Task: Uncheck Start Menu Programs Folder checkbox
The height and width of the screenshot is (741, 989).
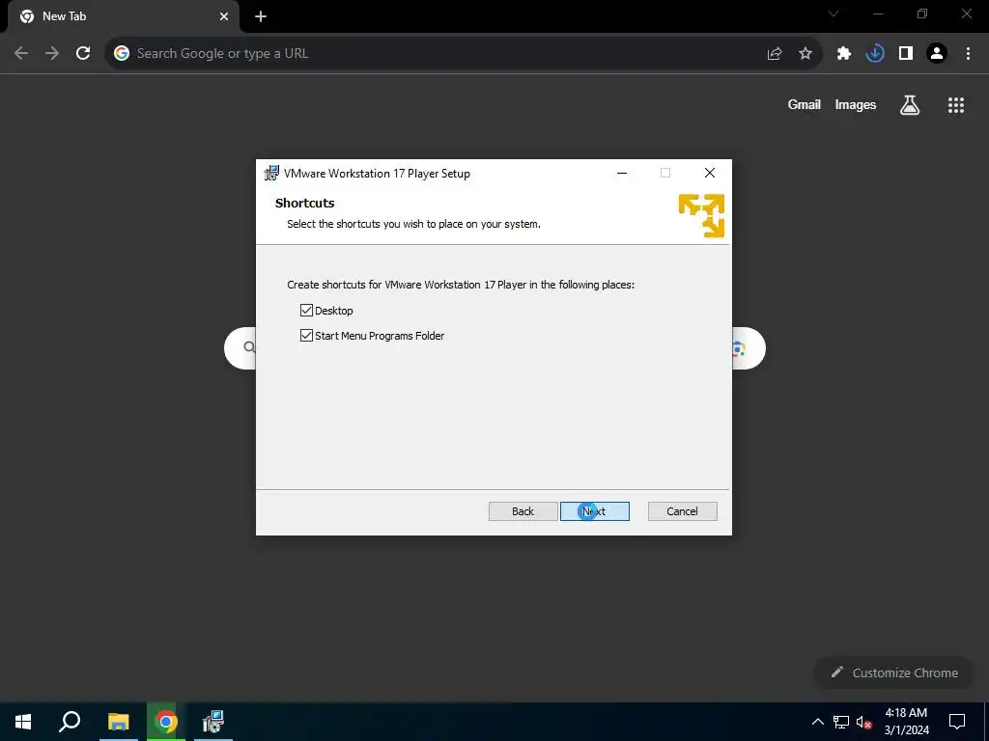Action: 306,335
